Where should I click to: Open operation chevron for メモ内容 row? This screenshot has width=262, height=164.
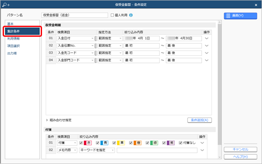pyautogui.click(x=202, y=150)
